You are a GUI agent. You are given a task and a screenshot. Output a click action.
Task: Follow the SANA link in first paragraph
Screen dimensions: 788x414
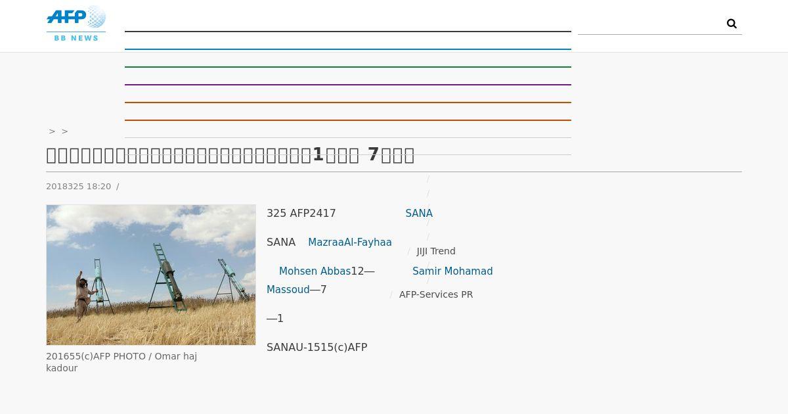coord(419,214)
